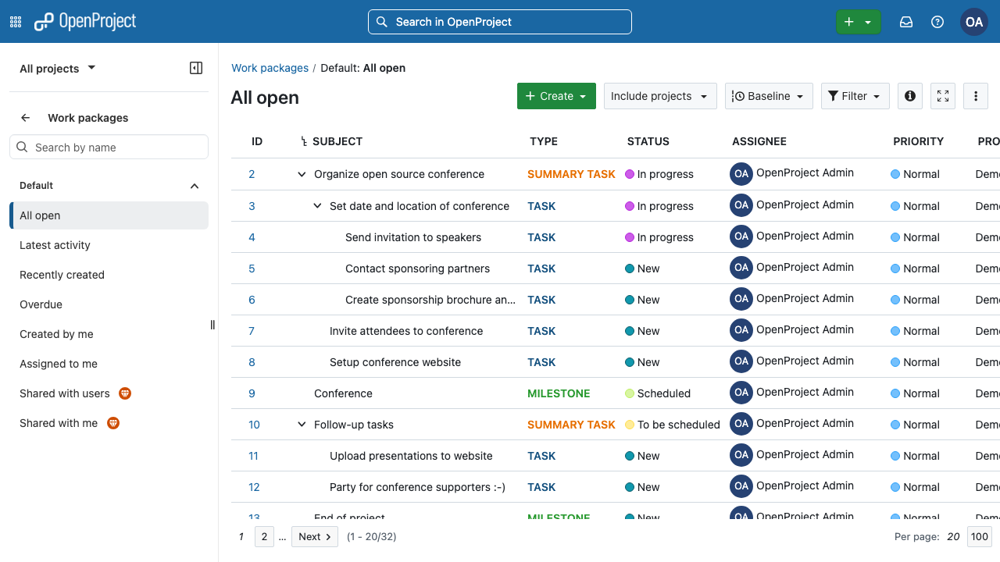Collapse the sidebar with the panel icon
Screen dimensions: 1000x562
click(x=196, y=68)
